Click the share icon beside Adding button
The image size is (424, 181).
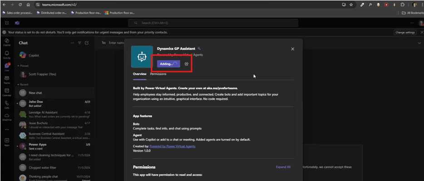click(186, 64)
